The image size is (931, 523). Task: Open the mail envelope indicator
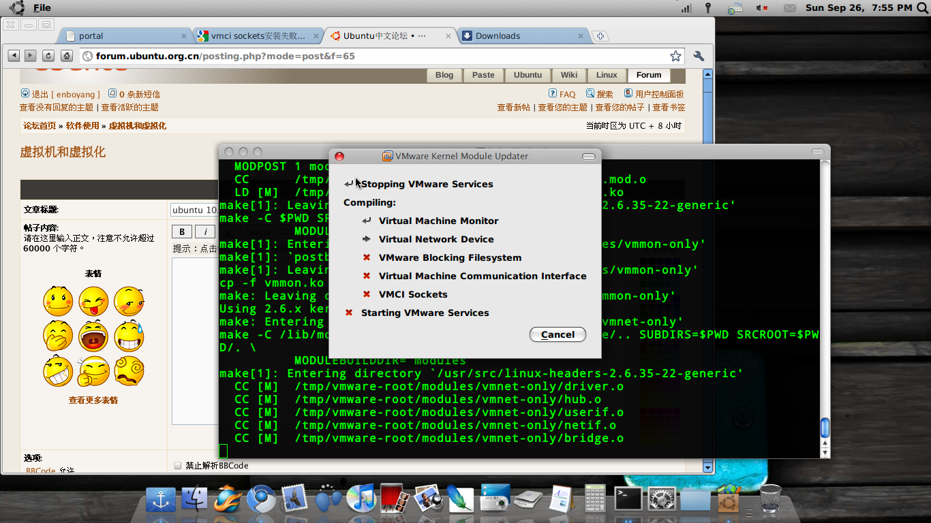790,7
